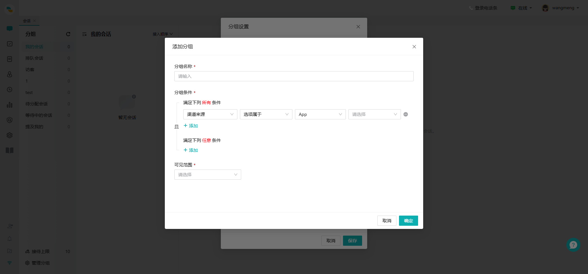588x274 pixels.
Task: Click the agent status icon near bottom sidebar
Action: (x=10, y=226)
